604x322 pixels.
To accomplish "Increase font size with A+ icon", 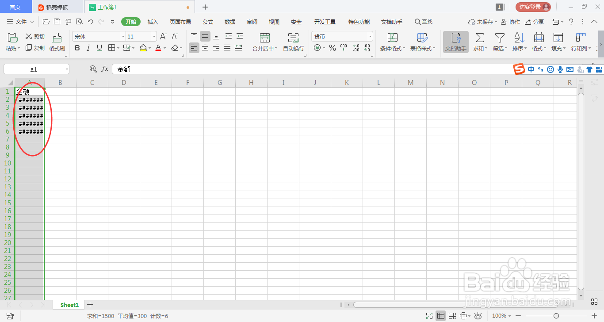I will [164, 36].
